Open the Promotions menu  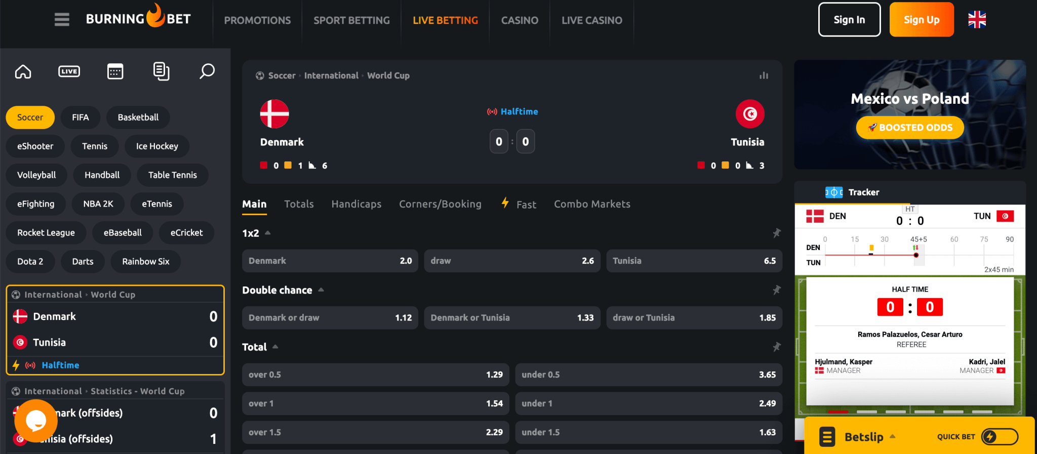point(257,20)
